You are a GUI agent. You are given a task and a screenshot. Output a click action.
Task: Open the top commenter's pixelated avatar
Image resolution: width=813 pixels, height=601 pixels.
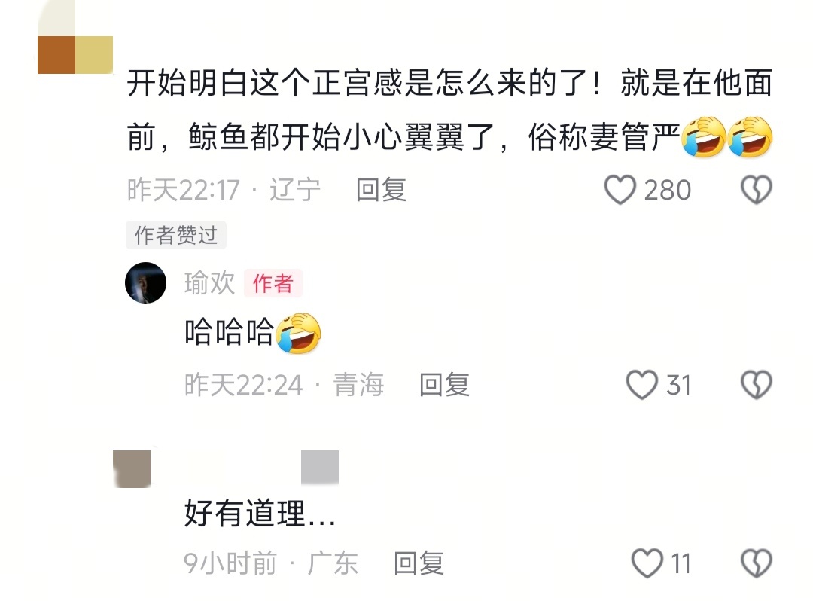75,38
